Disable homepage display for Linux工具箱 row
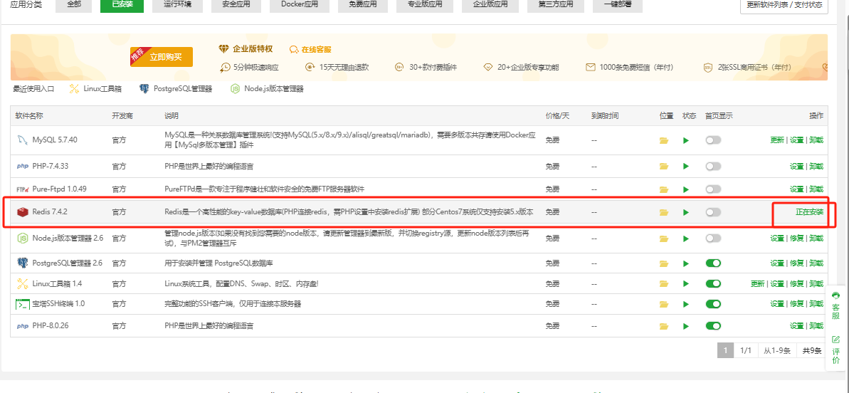The height and width of the screenshot is (393, 849). pyautogui.click(x=713, y=283)
